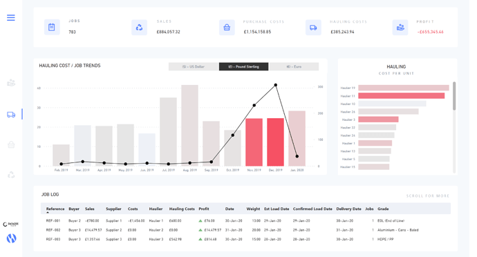Click grade HDPE / PP
This screenshot has width=477, height=257.
[x=386, y=239]
